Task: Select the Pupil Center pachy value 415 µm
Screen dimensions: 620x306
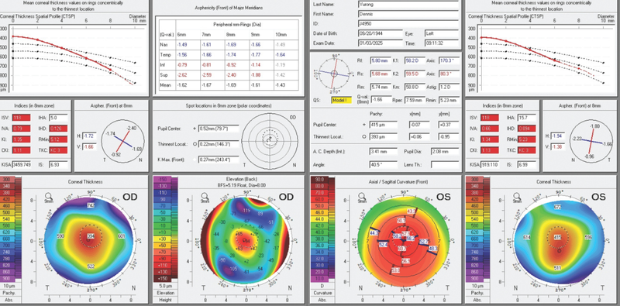Action: click(383, 125)
